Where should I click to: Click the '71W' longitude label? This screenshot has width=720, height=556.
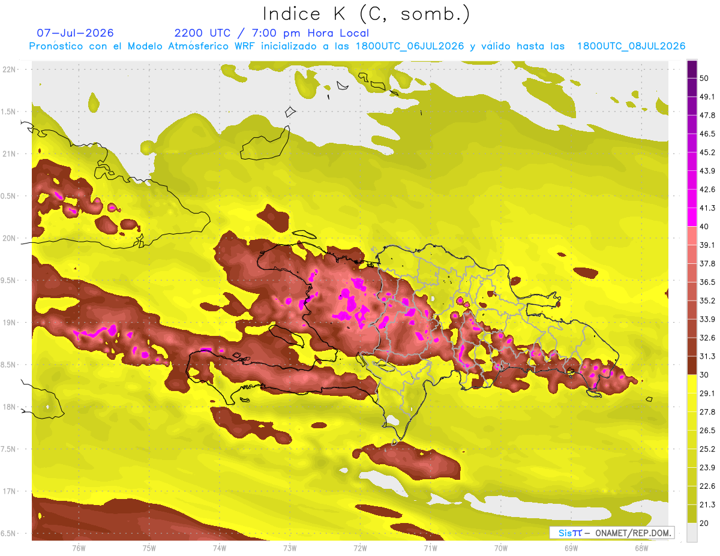(430, 548)
